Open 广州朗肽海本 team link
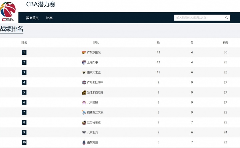This screenshot has width=240, height=148. (x=95, y=82)
